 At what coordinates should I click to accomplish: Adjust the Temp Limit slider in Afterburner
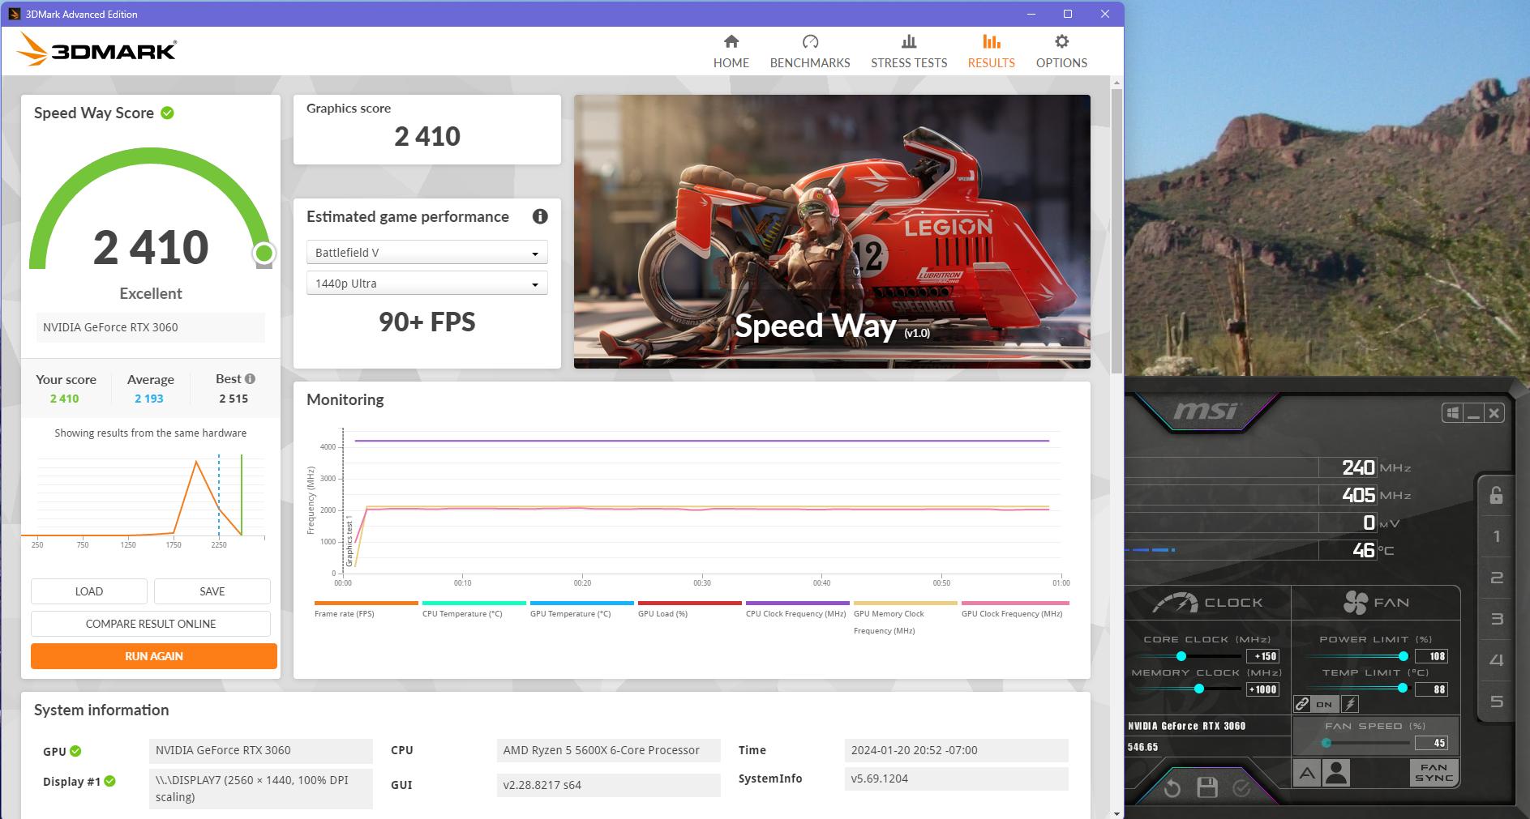pos(1402,688)
